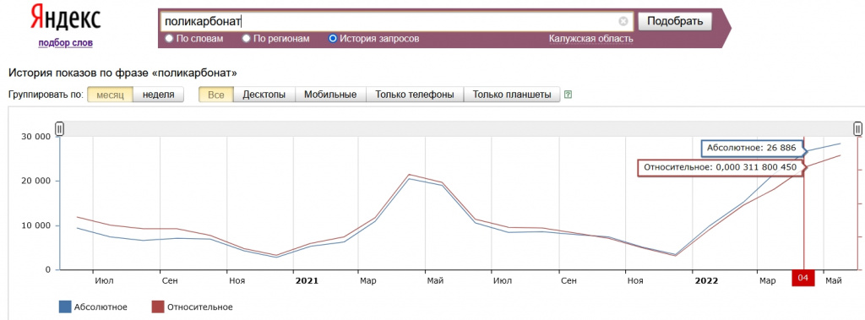Change region Калужская область

point(590,39)
